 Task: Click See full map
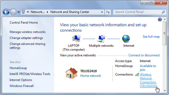click(x=151, y=37)
